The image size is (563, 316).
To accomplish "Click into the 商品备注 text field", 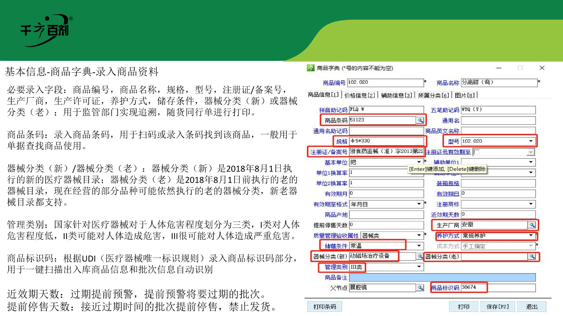I will point(442,277).
